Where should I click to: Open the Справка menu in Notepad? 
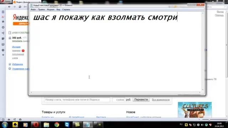pyautogui.click(x=66, y=10)
